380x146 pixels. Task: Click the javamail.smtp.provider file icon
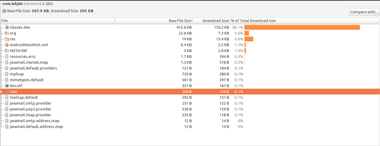pos(7,103)
